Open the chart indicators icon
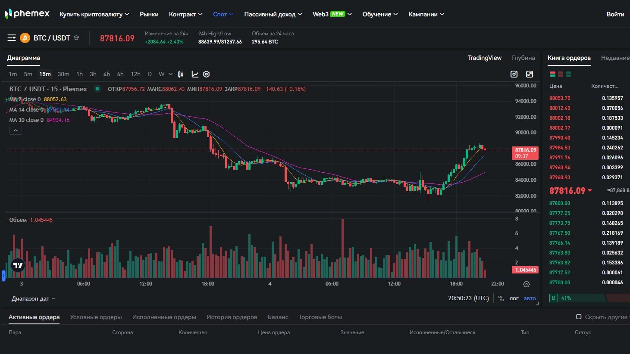 click(195, 74)
